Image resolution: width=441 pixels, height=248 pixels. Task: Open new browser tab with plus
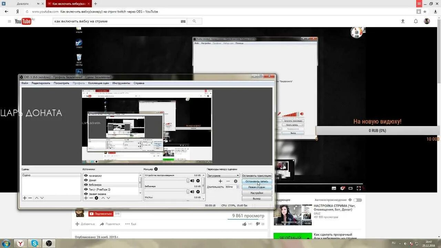95,4
